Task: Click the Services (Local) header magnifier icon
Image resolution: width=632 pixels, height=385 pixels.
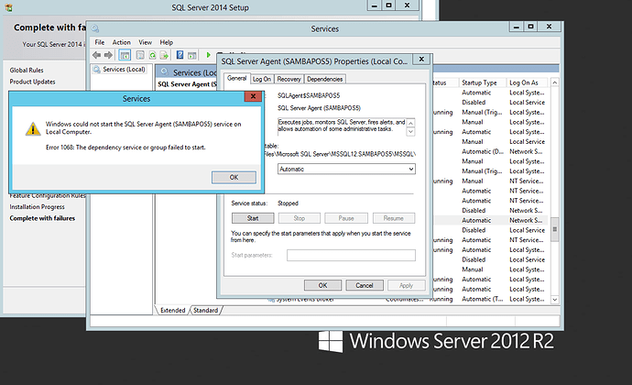Action: click(x=164, y=72)
